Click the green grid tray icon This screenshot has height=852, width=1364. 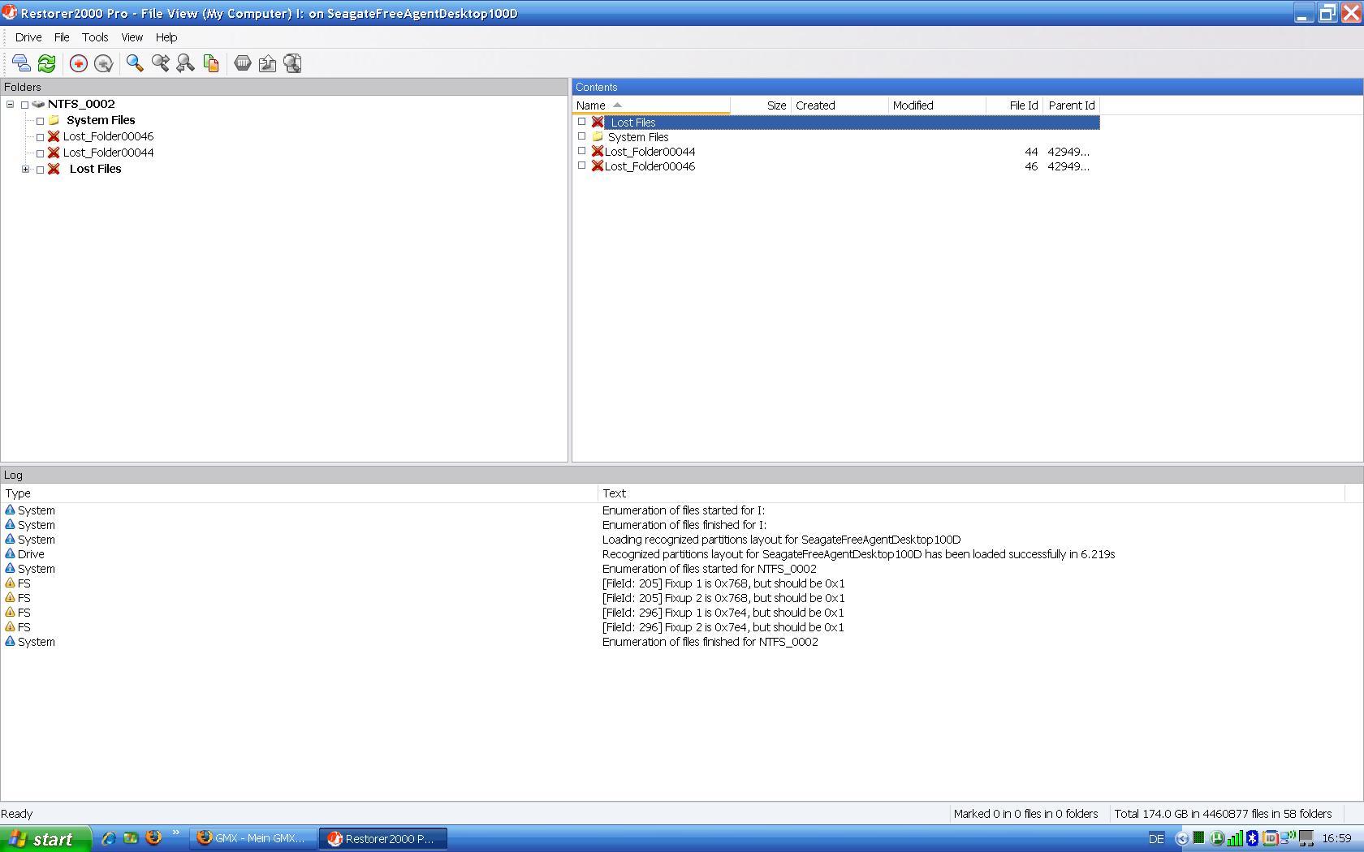pyautogui.click(x=1198, y=837)
